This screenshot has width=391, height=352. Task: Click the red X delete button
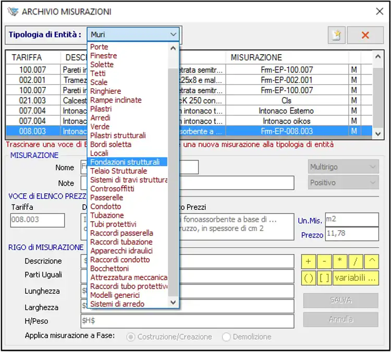pos(365,35)
